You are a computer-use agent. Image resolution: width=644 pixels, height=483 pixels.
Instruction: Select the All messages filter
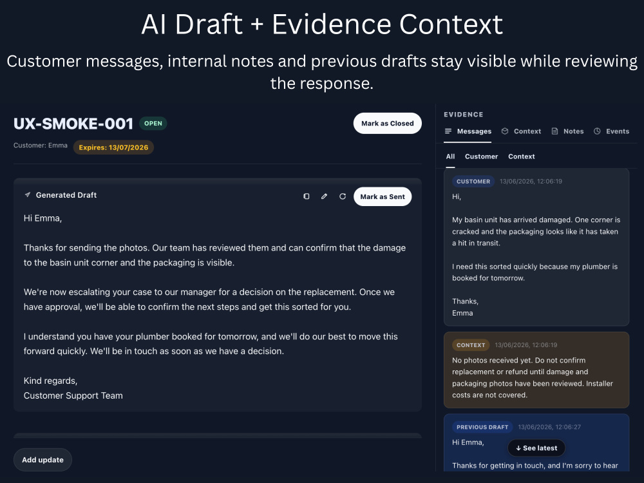point(450,156)
